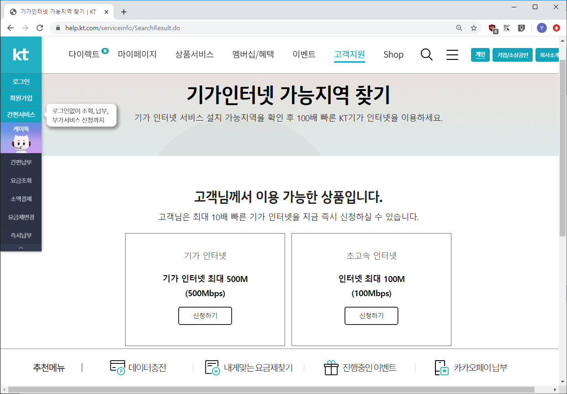The image size is (567, 394).
Task: Select the 개인 customer type tab
Action: coord(480,55)
